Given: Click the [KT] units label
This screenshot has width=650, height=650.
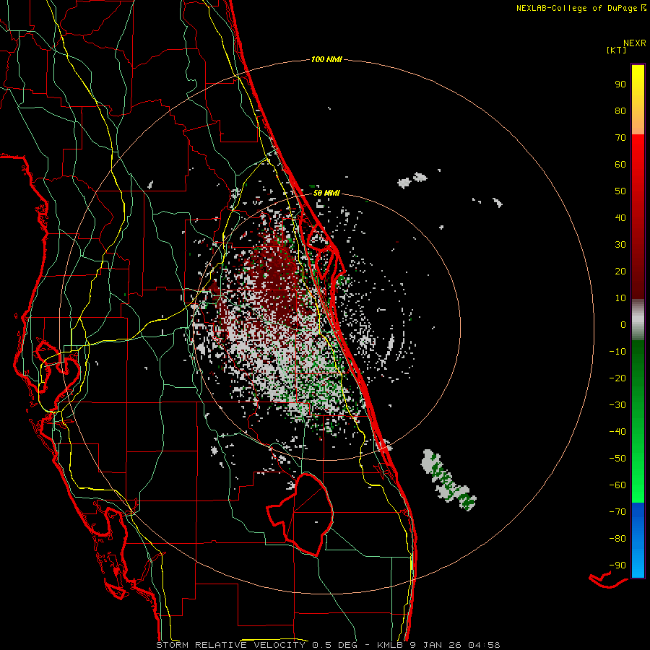Looking at the screenshot, I should point(617,50).
